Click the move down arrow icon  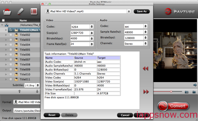pos(37,91)
